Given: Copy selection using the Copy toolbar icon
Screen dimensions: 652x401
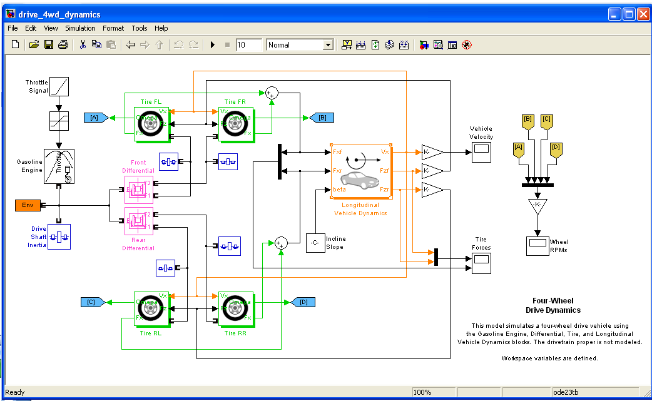Looking at the screenshot, I should [x=96, y=44].
